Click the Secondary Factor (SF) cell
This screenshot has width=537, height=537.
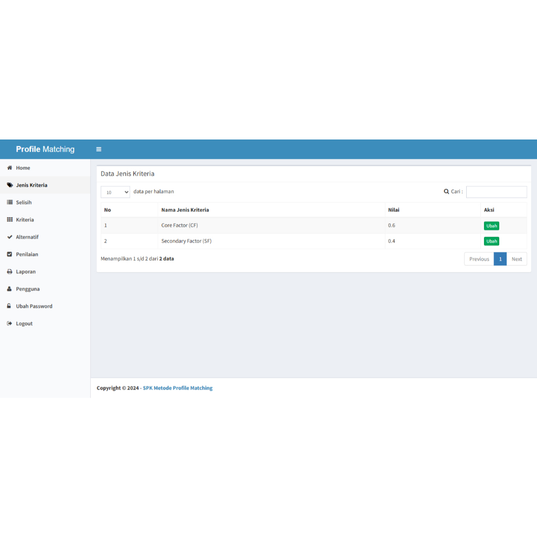coord(272,241)
